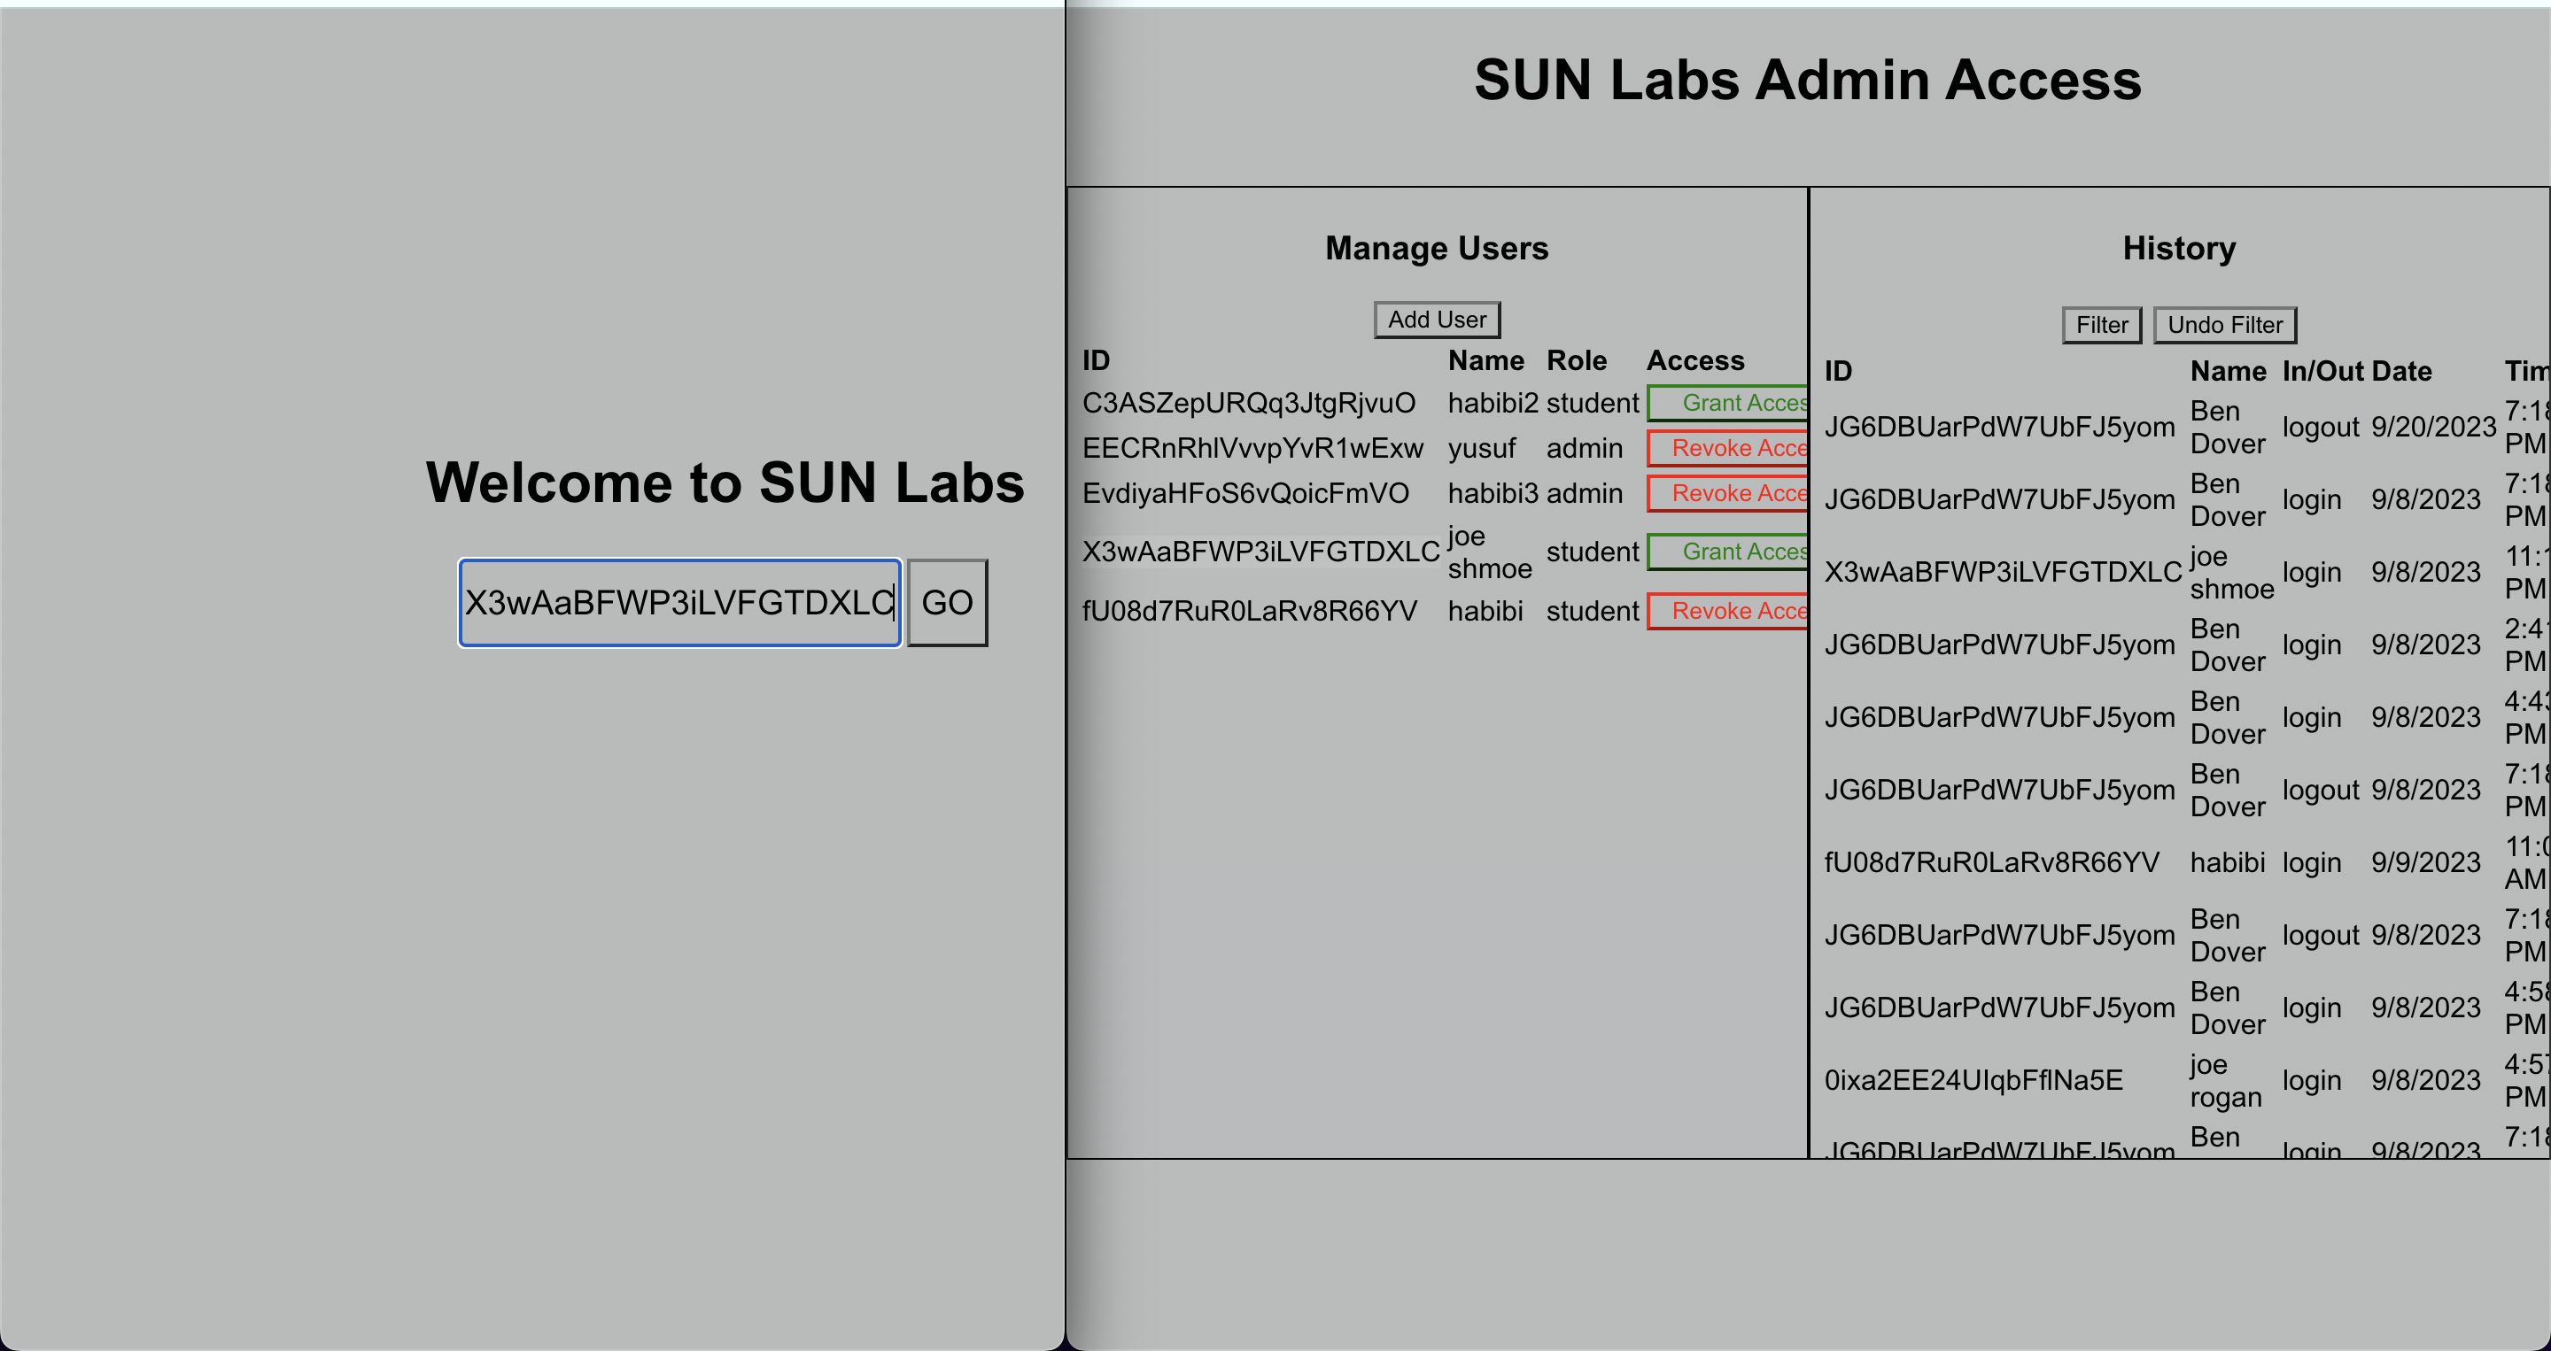Select the X3wAaBFWP3iLVFGTDXLC row in Manage Users
Screen dimensions: 2551x1351
[1258, 552]
